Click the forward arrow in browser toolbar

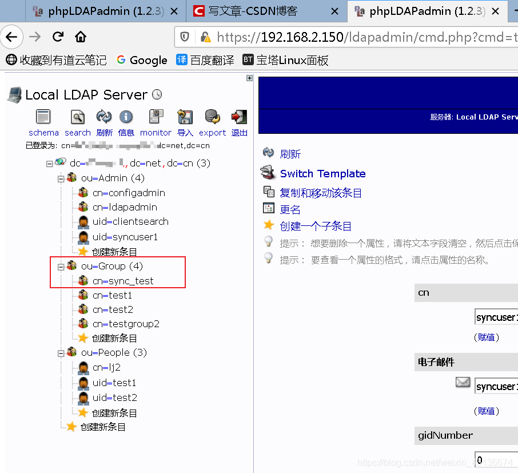[35, 37]
